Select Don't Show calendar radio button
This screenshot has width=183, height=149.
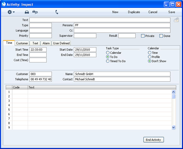(149, 61)
